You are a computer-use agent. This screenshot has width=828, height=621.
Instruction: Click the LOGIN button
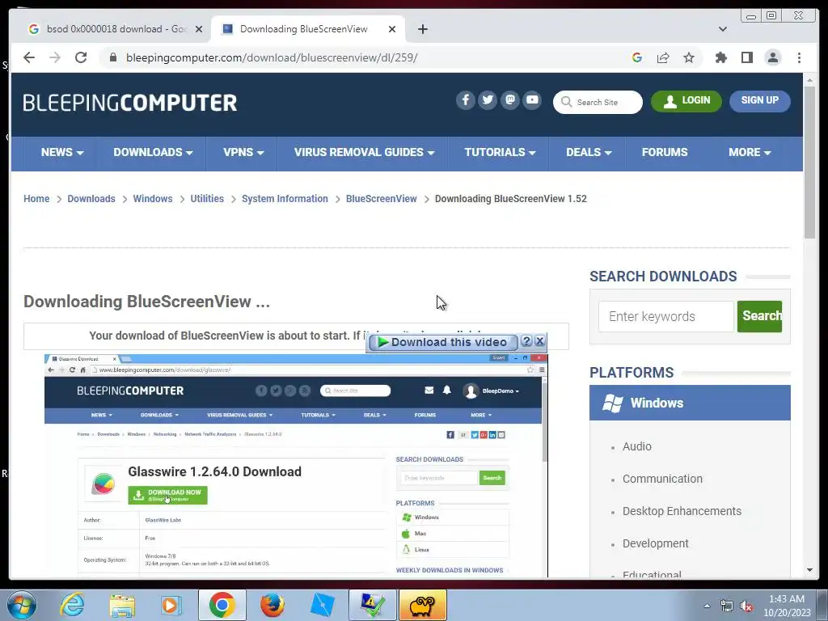click(686, 100)
